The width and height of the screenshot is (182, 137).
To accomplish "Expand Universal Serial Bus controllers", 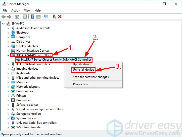I will click(8, 123).
